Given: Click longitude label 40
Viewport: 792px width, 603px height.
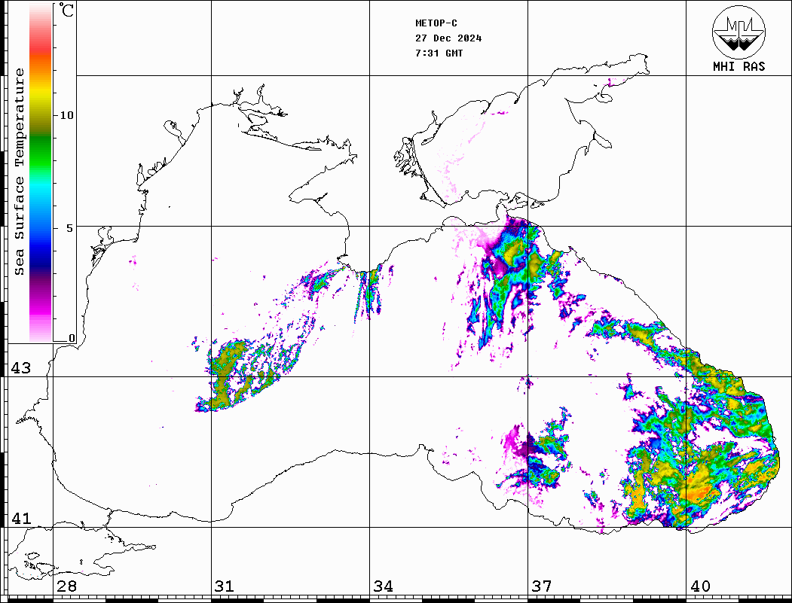Looking at the screenshot, I should pyautogui.click(x=700, y=586).
